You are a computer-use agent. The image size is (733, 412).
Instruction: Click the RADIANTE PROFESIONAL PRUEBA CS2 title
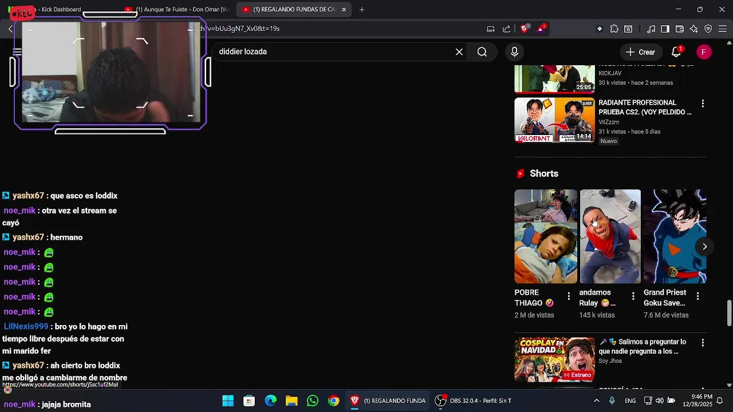(645, 108)
